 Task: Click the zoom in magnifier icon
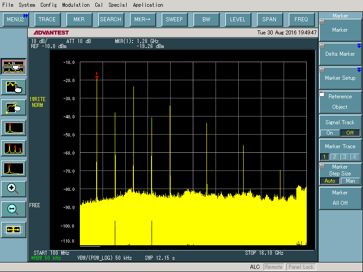click(14, 189)
